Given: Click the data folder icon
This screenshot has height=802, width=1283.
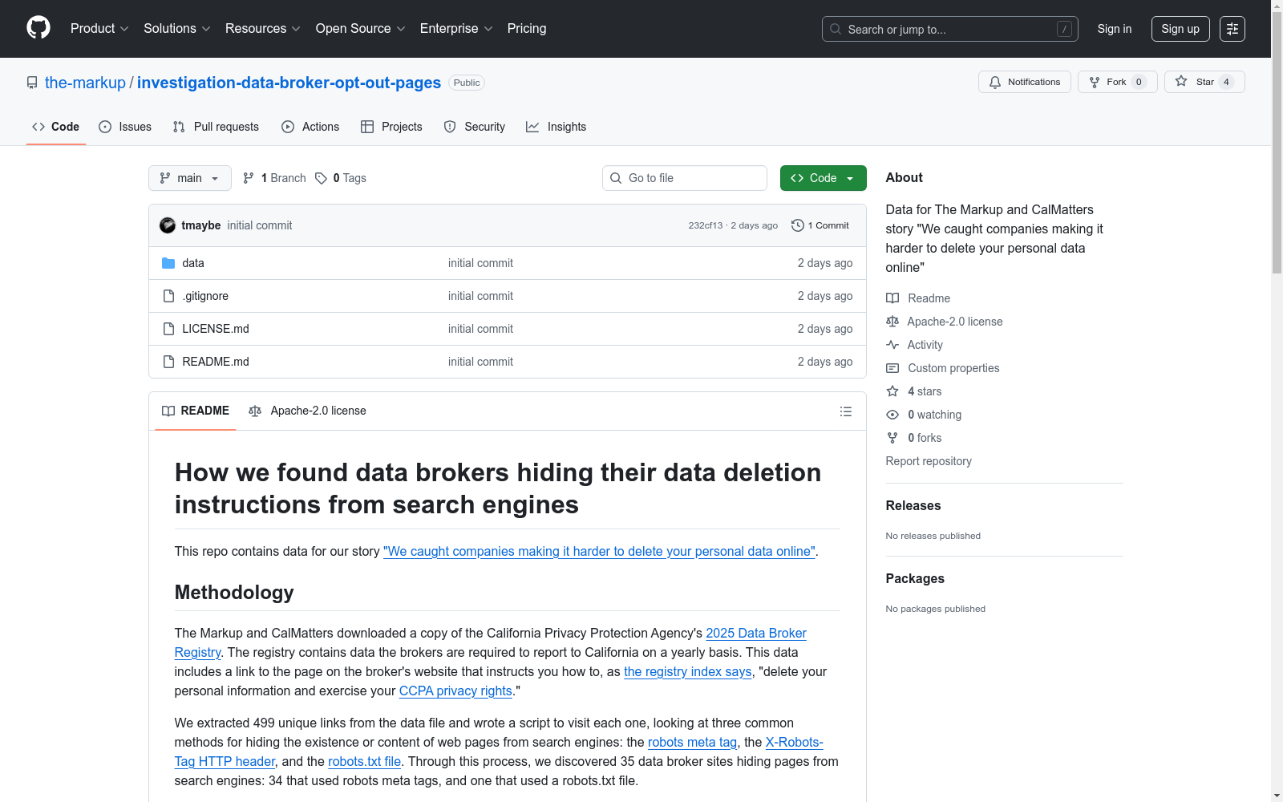Looking at the screenshot, I should click(x=168, y=263).
